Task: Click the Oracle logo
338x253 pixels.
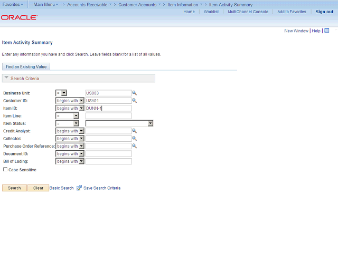Action: point(19,17)
